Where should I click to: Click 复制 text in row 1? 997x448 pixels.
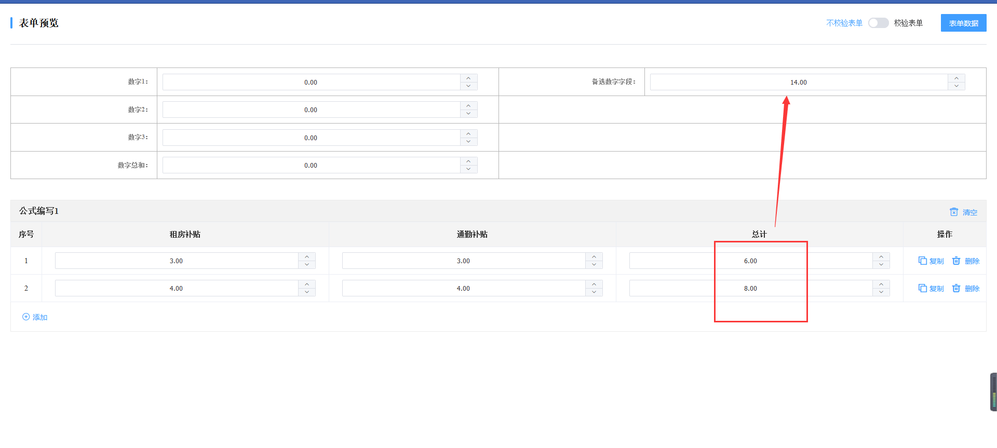[x=937, y=261]
